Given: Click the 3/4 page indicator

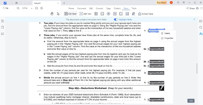Looking at the screenshot, I should 191,101.
